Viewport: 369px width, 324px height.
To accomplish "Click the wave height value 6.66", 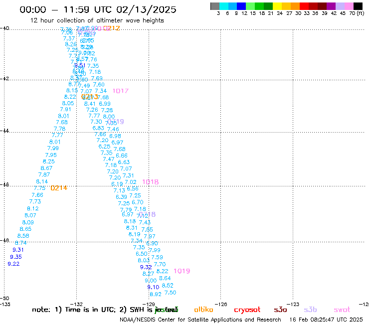I will coord(122,156).
